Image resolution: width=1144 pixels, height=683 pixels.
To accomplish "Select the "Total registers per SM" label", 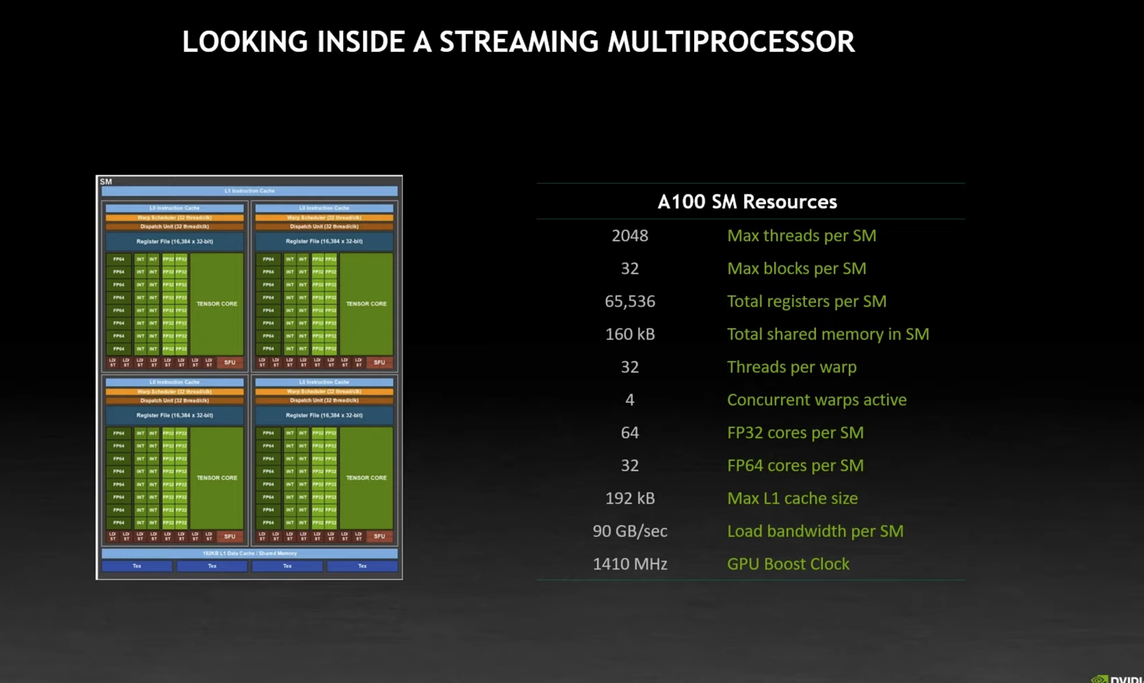I will pyautogui.click(x=807, y=302).
